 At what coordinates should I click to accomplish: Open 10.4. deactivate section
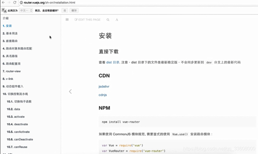[17, 124]
